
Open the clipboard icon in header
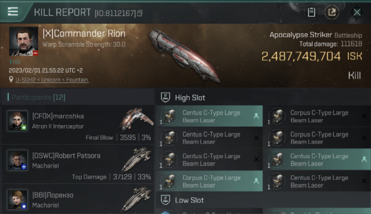click(x=311, y=12)
